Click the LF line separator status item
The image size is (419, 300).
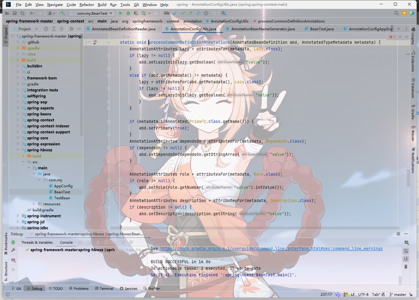pos(353,295)
